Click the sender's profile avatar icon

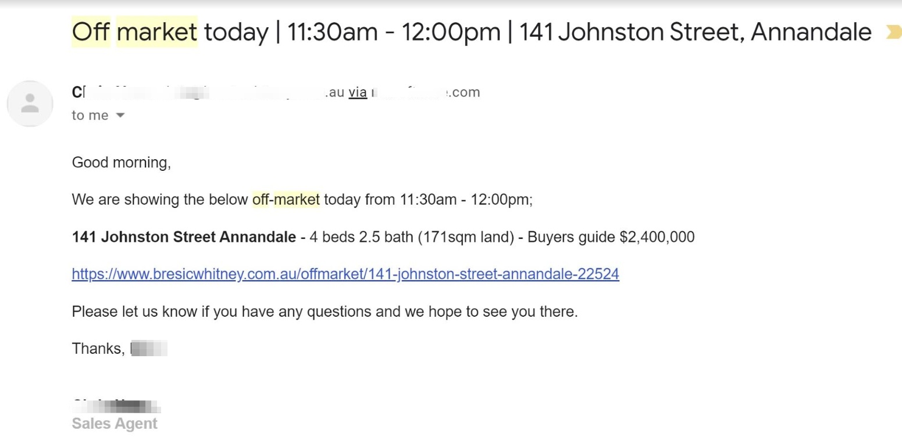point(30,104)
